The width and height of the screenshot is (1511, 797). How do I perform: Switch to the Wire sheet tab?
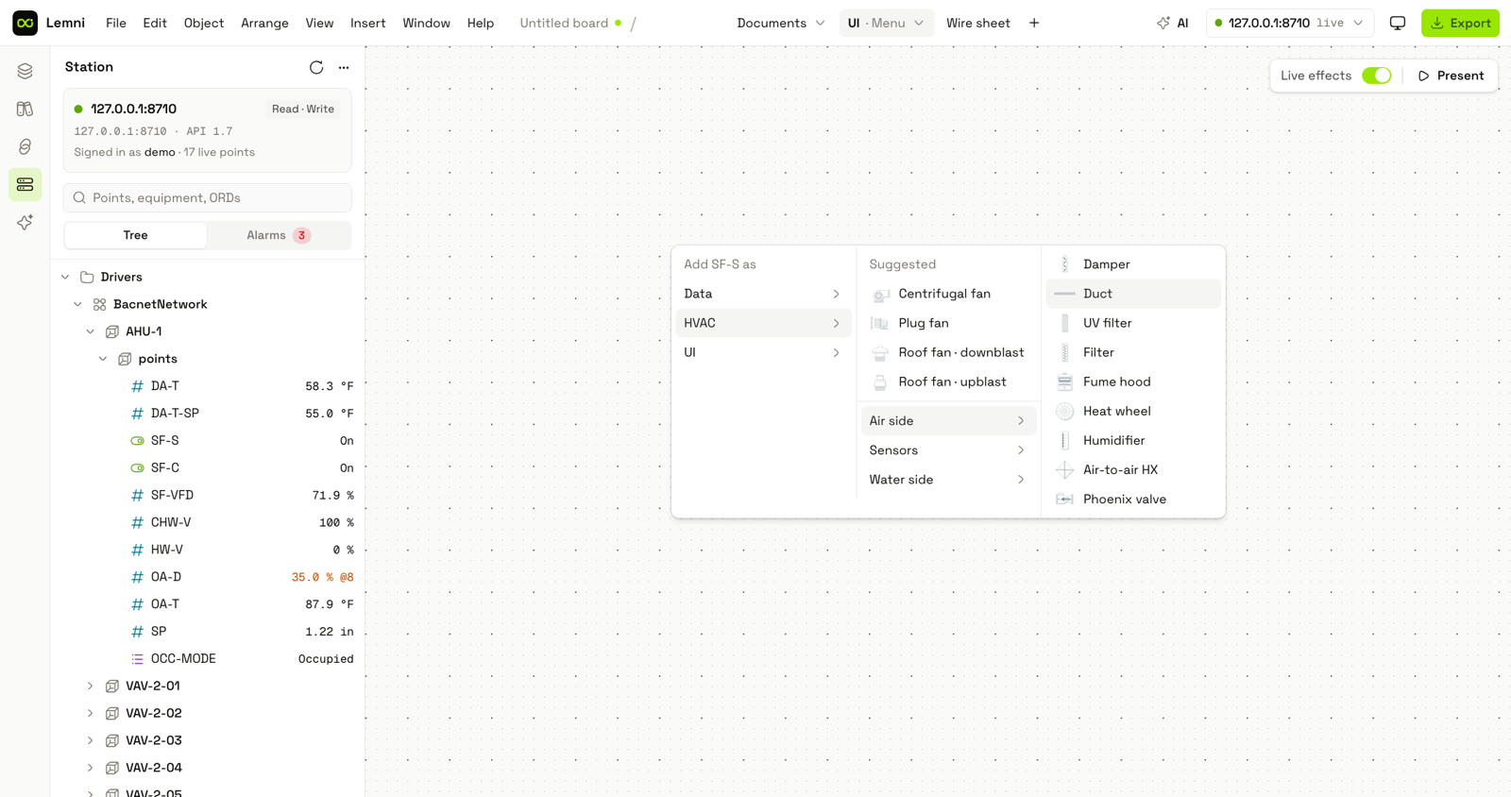pos(978,23)
